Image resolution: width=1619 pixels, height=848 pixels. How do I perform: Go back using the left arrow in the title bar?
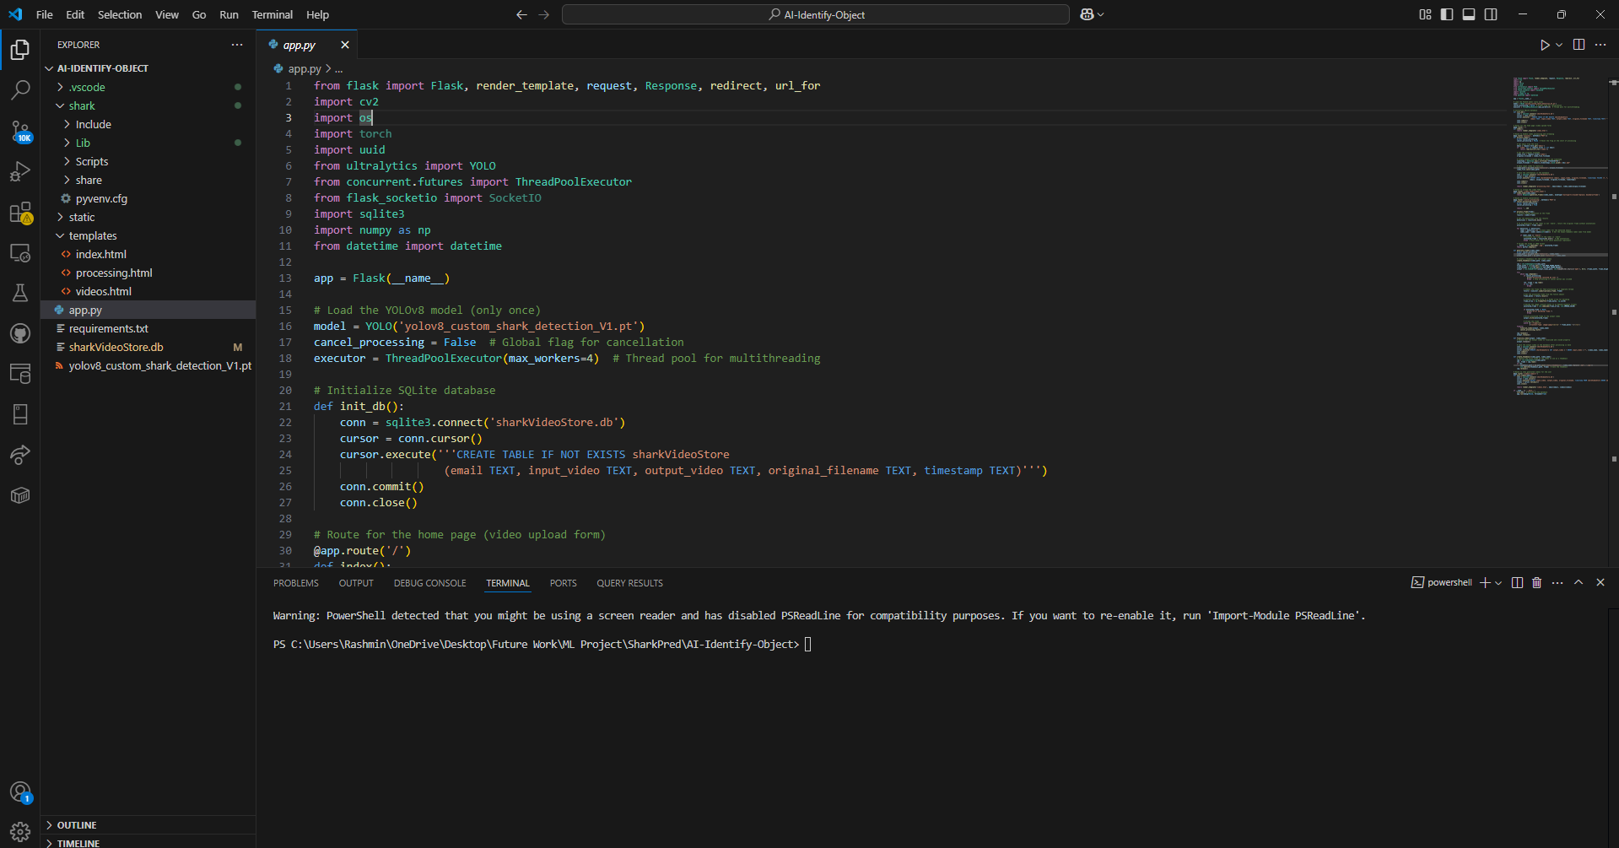521,14
